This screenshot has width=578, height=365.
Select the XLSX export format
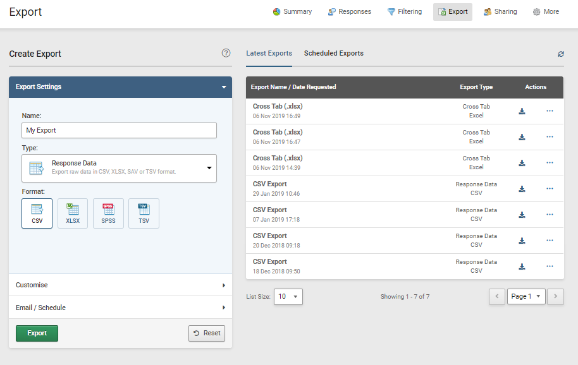pos(72,213)
